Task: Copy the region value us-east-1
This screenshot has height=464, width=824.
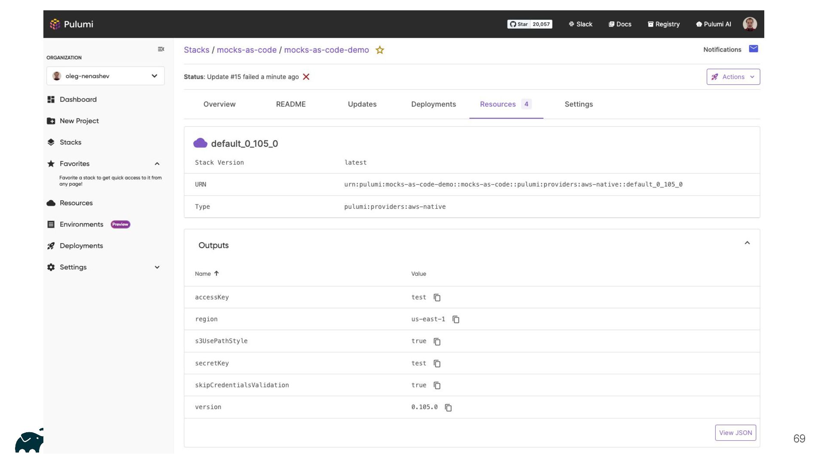Action: pyautogui.click(x=456, y=319)
